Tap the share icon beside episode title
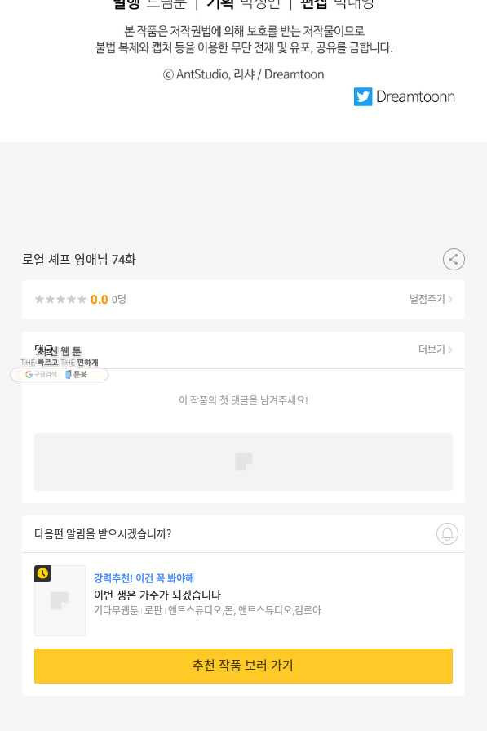 pos(454,259)
